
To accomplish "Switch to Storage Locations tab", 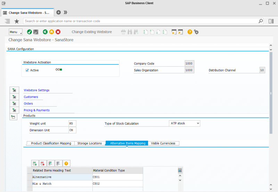I will coord(90,143).
